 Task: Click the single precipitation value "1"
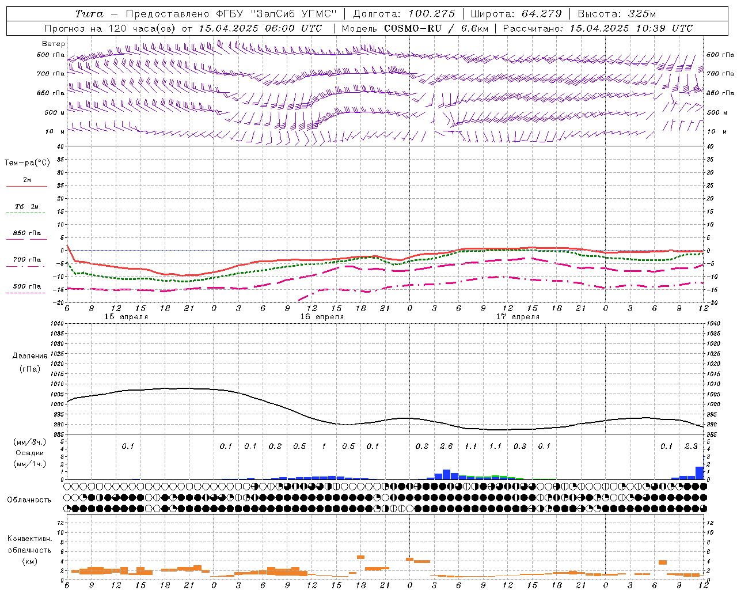pyautogui.click(x=324, y=446)
